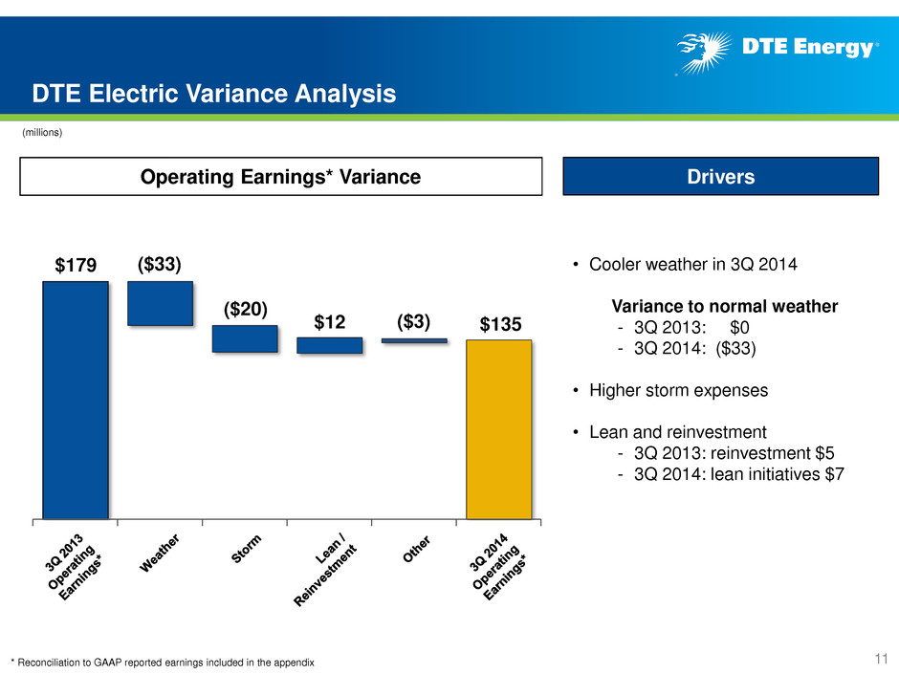The image size is (899, 674).
Task: Click the Drivers header box
Action: pos(721,176)
